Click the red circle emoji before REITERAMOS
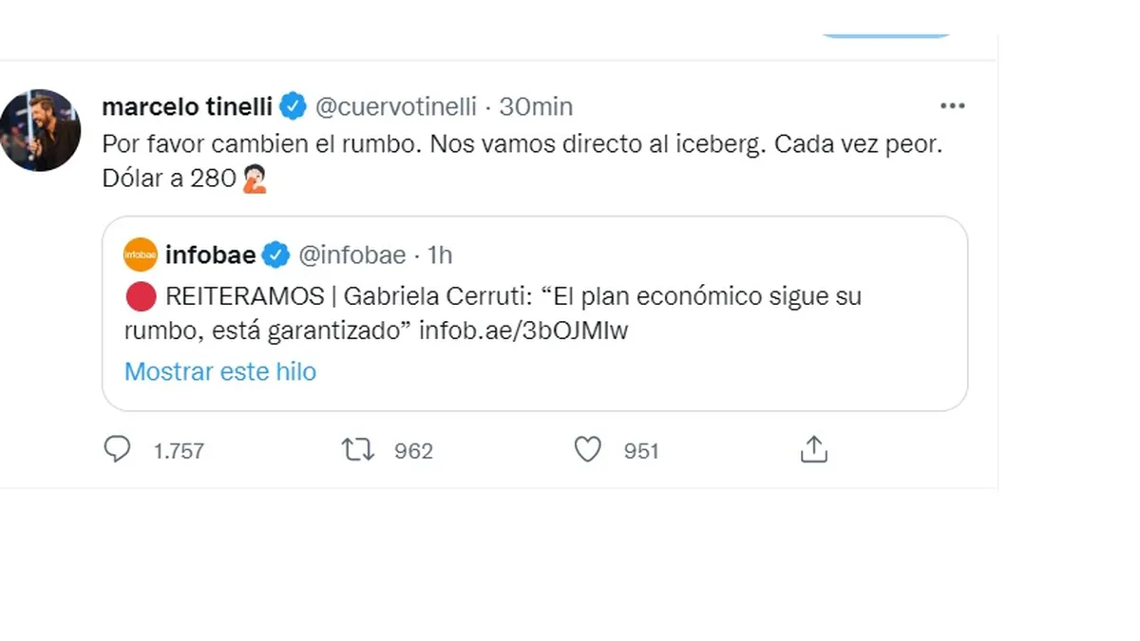Viewport: 1140px width, 641px height. point(141,296)
